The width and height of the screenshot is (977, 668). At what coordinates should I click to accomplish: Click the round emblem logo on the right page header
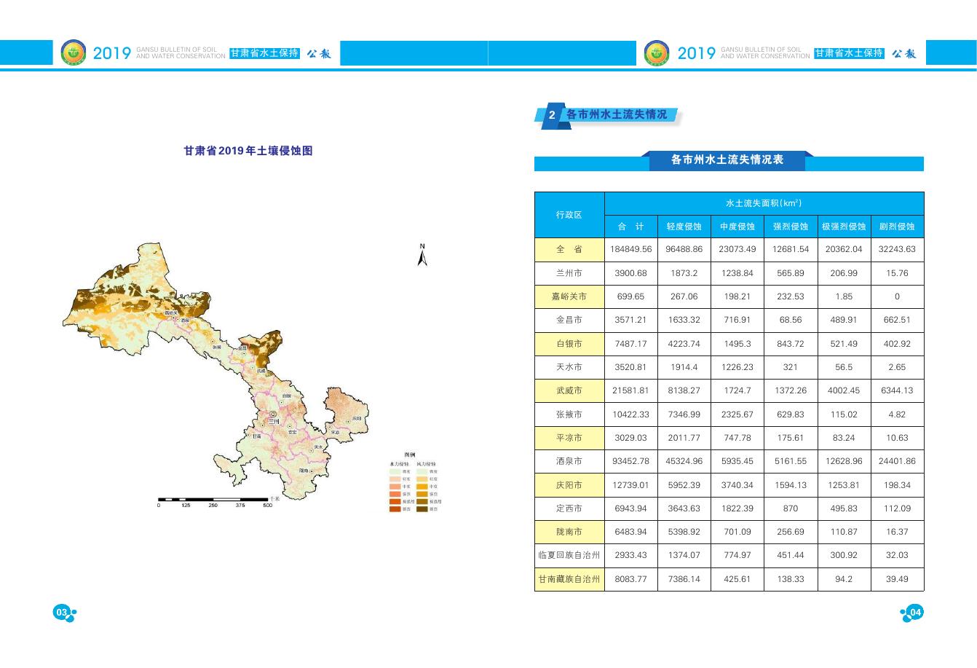[x=657, y=52]
